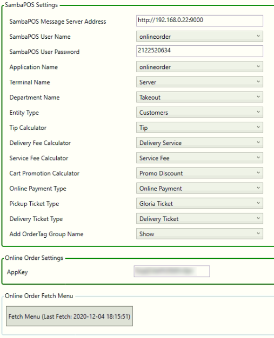
Task: Click the 'Tip Calculator' label
Action: pos(28,128)
